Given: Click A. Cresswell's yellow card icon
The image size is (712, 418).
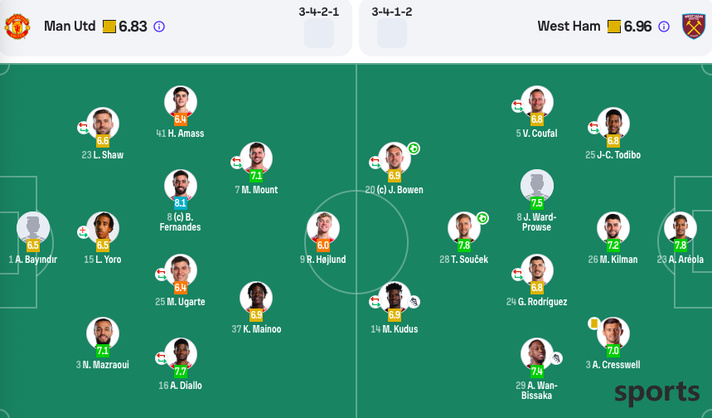Looking at the screenshot, I should 594,323.
